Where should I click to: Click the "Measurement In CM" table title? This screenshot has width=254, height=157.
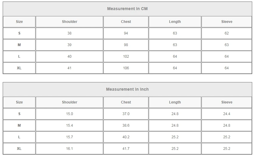(127, 9)
